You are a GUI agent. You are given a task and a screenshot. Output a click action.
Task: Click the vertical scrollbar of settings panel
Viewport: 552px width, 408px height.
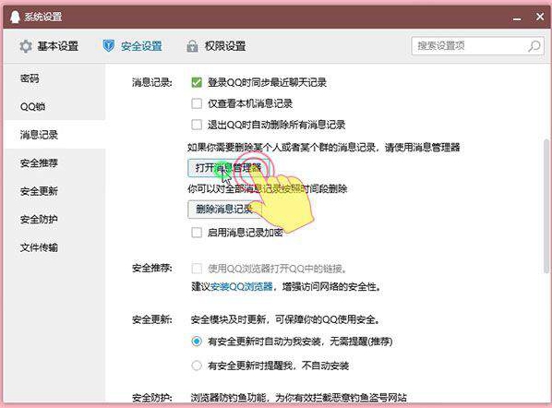(x=546, y=206)
